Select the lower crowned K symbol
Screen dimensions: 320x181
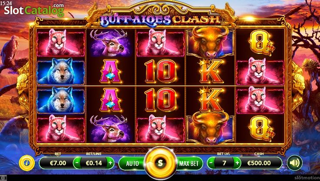coord(210,99)
